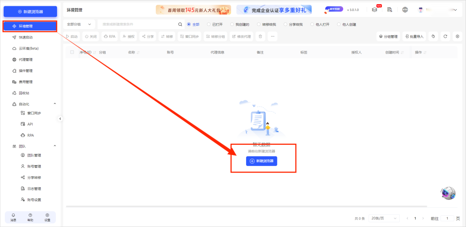Open 代理管理 in the sidebar
466x227 pixels.
pyautogui.click(x=26, y=60)
